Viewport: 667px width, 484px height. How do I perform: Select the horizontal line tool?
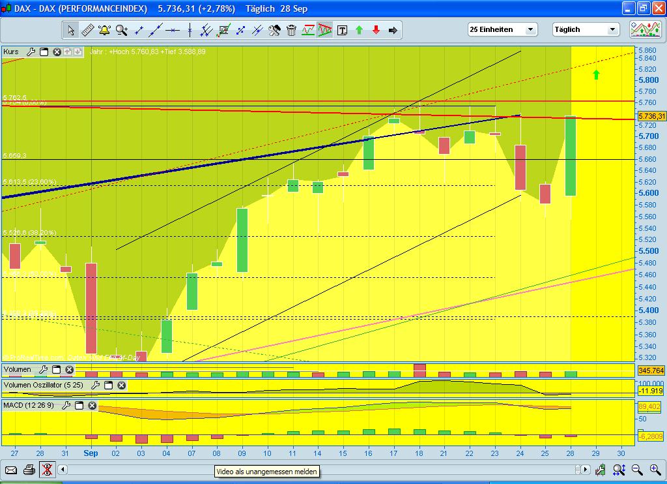coord(172,30)
